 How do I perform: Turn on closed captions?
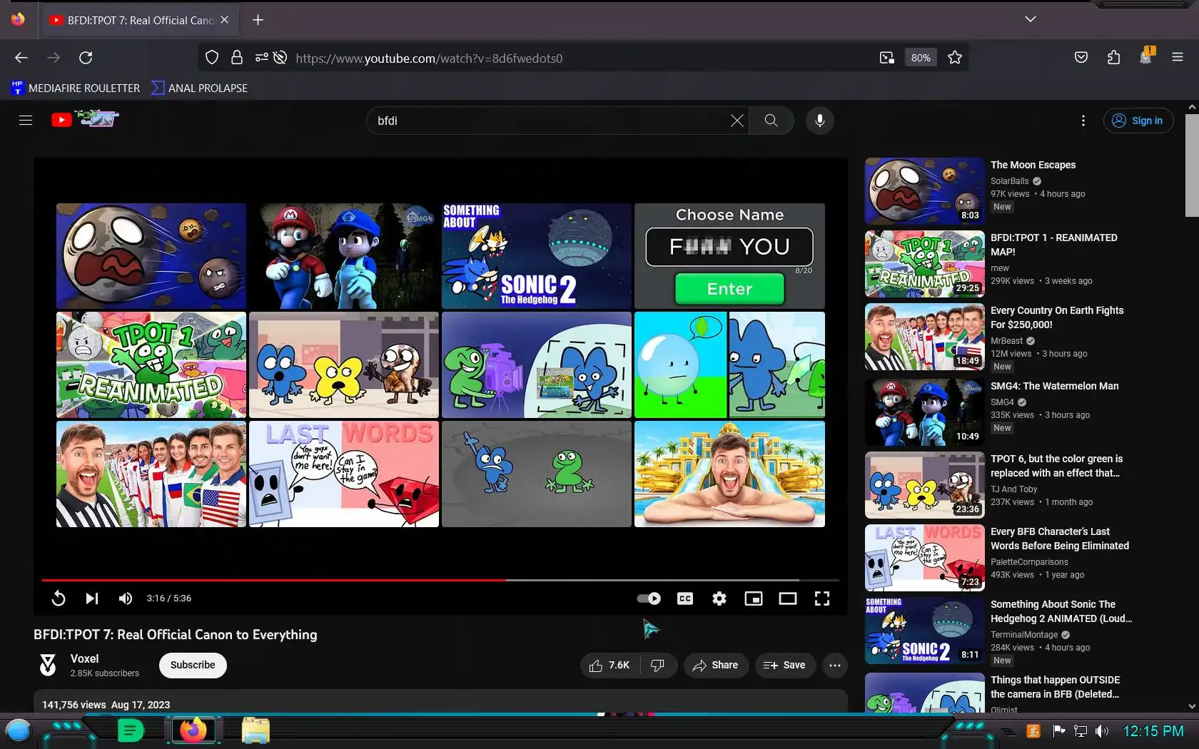685,598
